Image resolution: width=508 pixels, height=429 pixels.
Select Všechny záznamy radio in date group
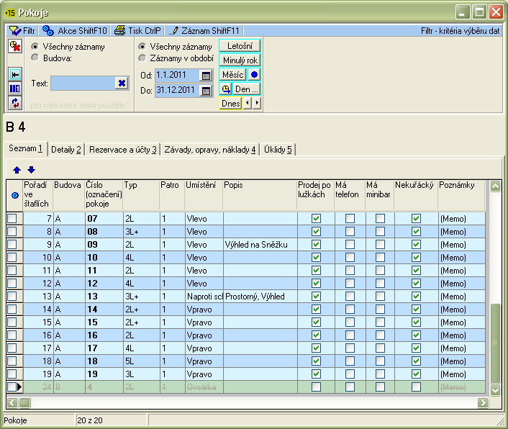click(x=142, y=46)
